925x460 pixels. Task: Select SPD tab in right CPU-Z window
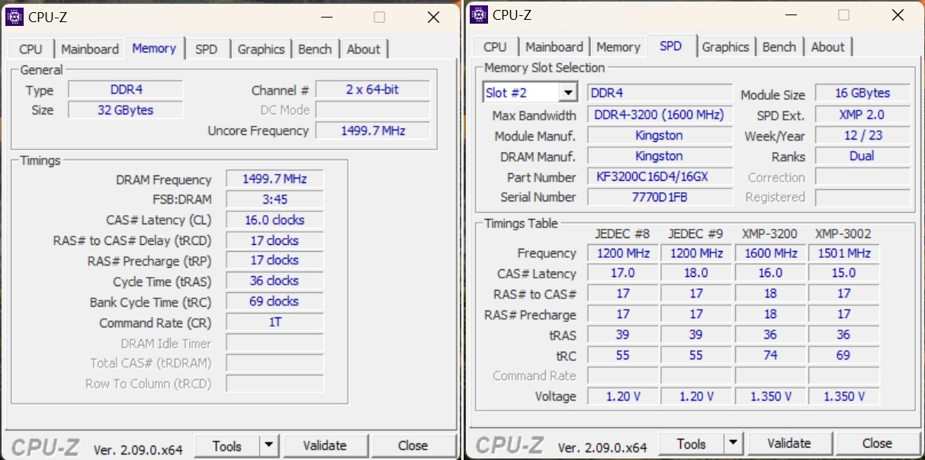coord(671,46)
